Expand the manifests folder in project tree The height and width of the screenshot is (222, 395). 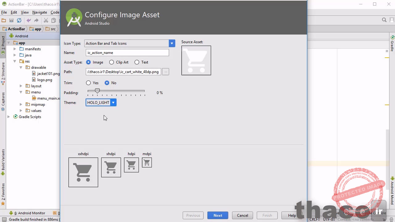pos(15,49)
